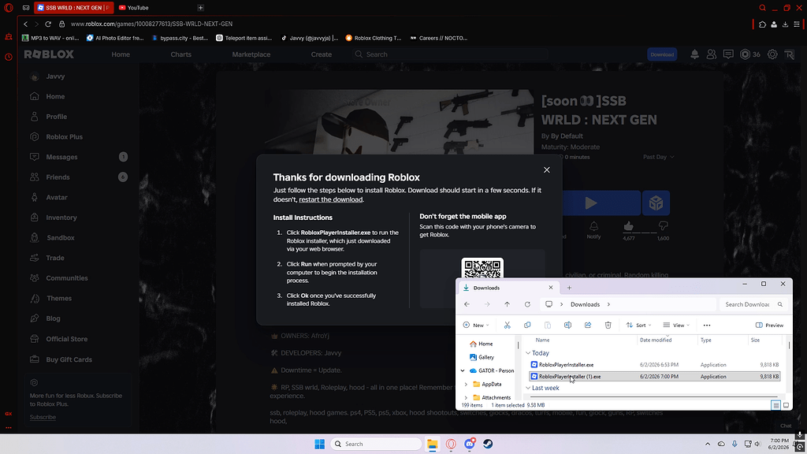Open the Sort dropdown in File Explorer
This screenshot has height=454, width=807.
point(638,325)
